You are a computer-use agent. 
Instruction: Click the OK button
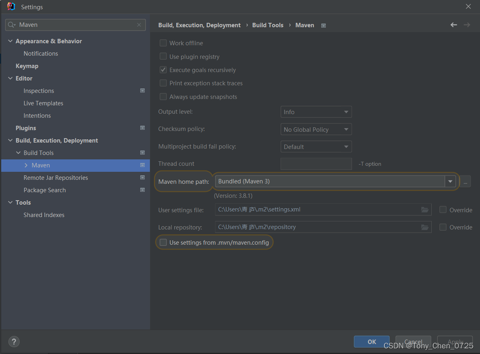(372, 342)
